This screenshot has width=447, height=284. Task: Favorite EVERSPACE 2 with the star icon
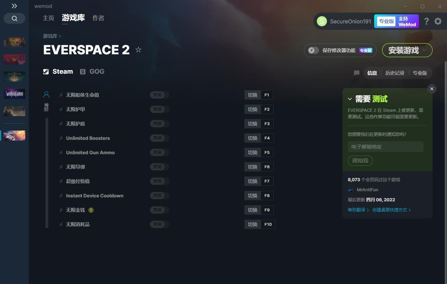pos(138,50)
